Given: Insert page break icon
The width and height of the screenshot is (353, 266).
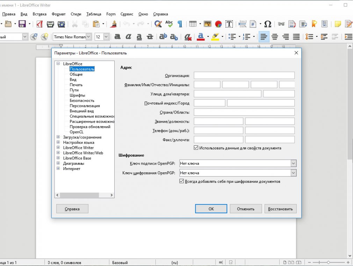Looking at the screenshot, I should click(242, 24).
